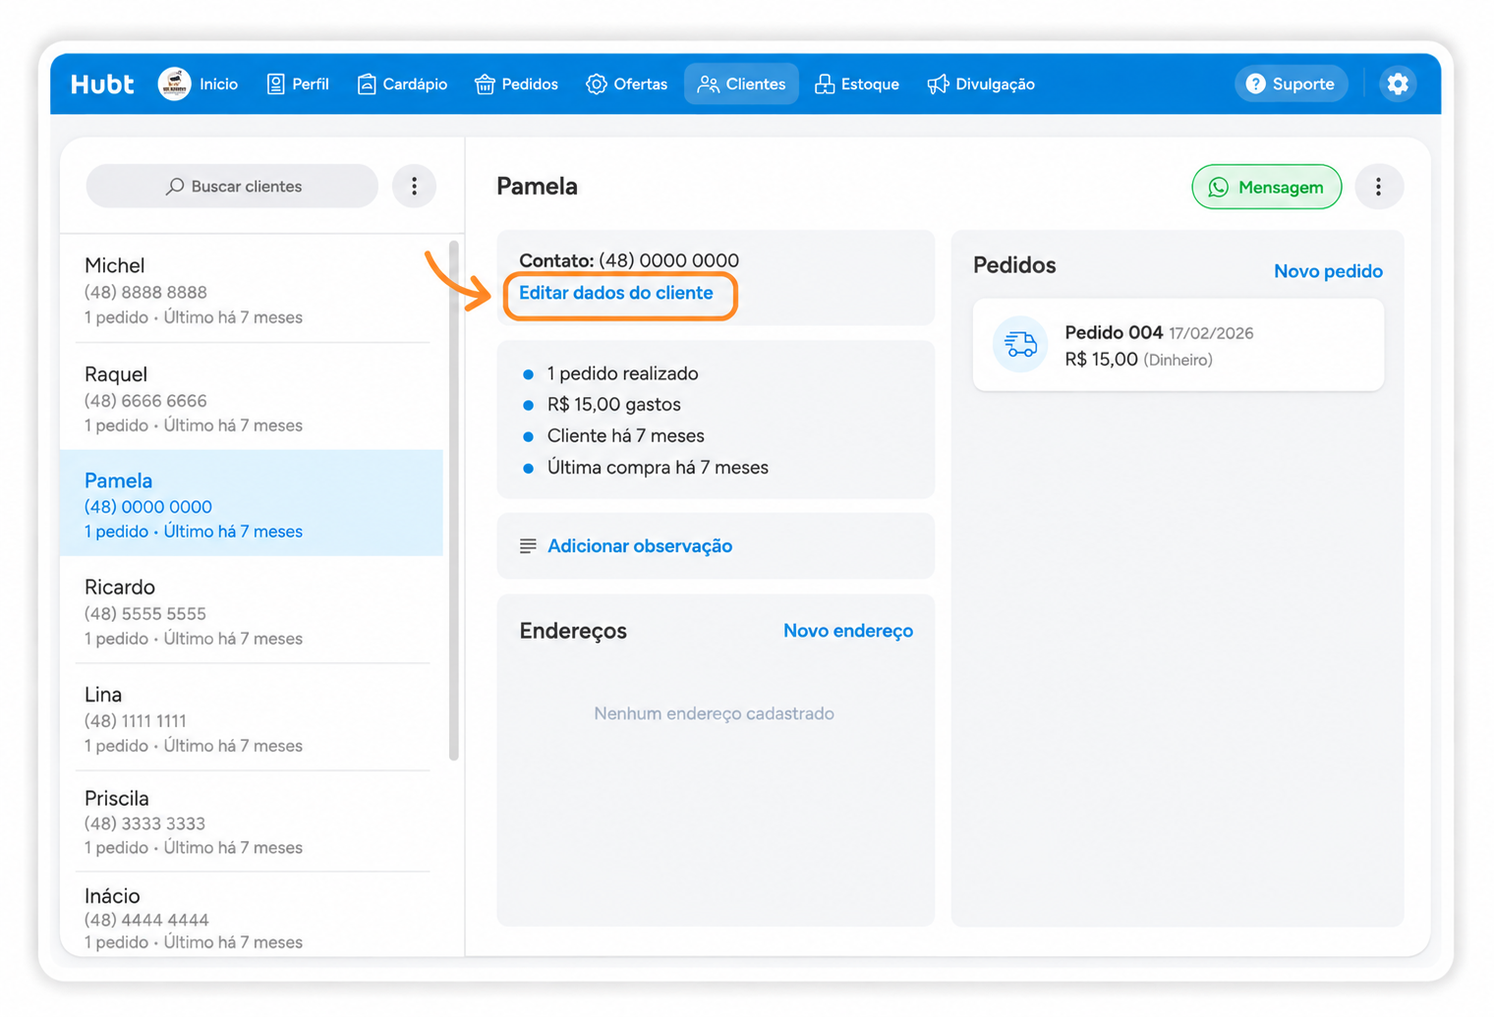Click the client list scrollbar
The width and height of the screenshot is (1494, 1017).
[454, 501]
